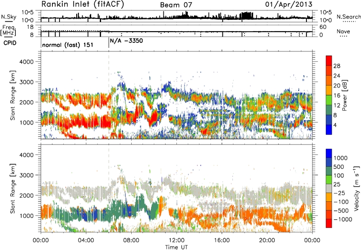
Task: Click the '04:00' time axis tick label
Action: (86, 241)
